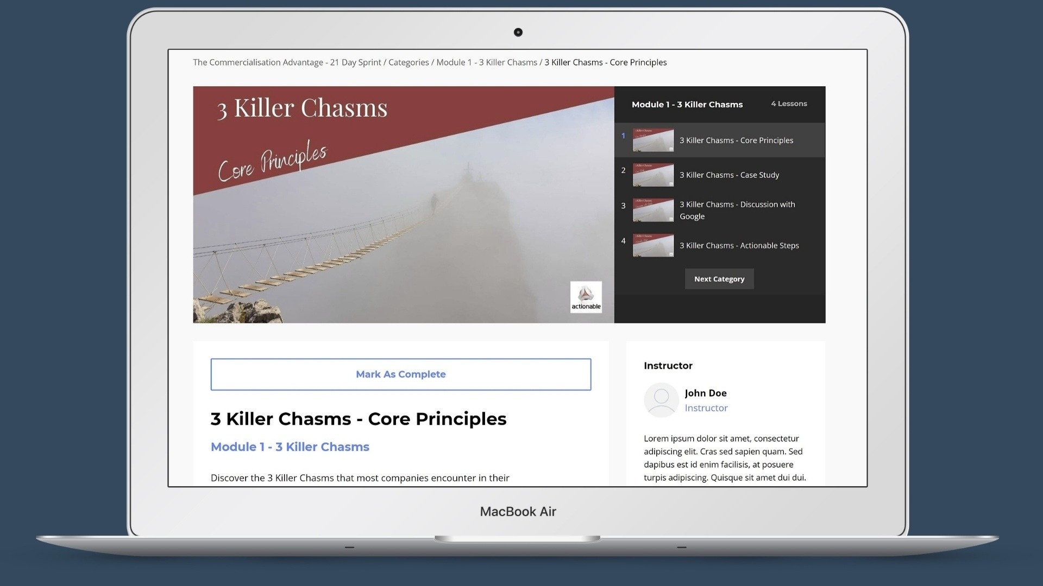
Task: Click blue Module 1 - 3 Killer Chasms heading
Action: 290,447
